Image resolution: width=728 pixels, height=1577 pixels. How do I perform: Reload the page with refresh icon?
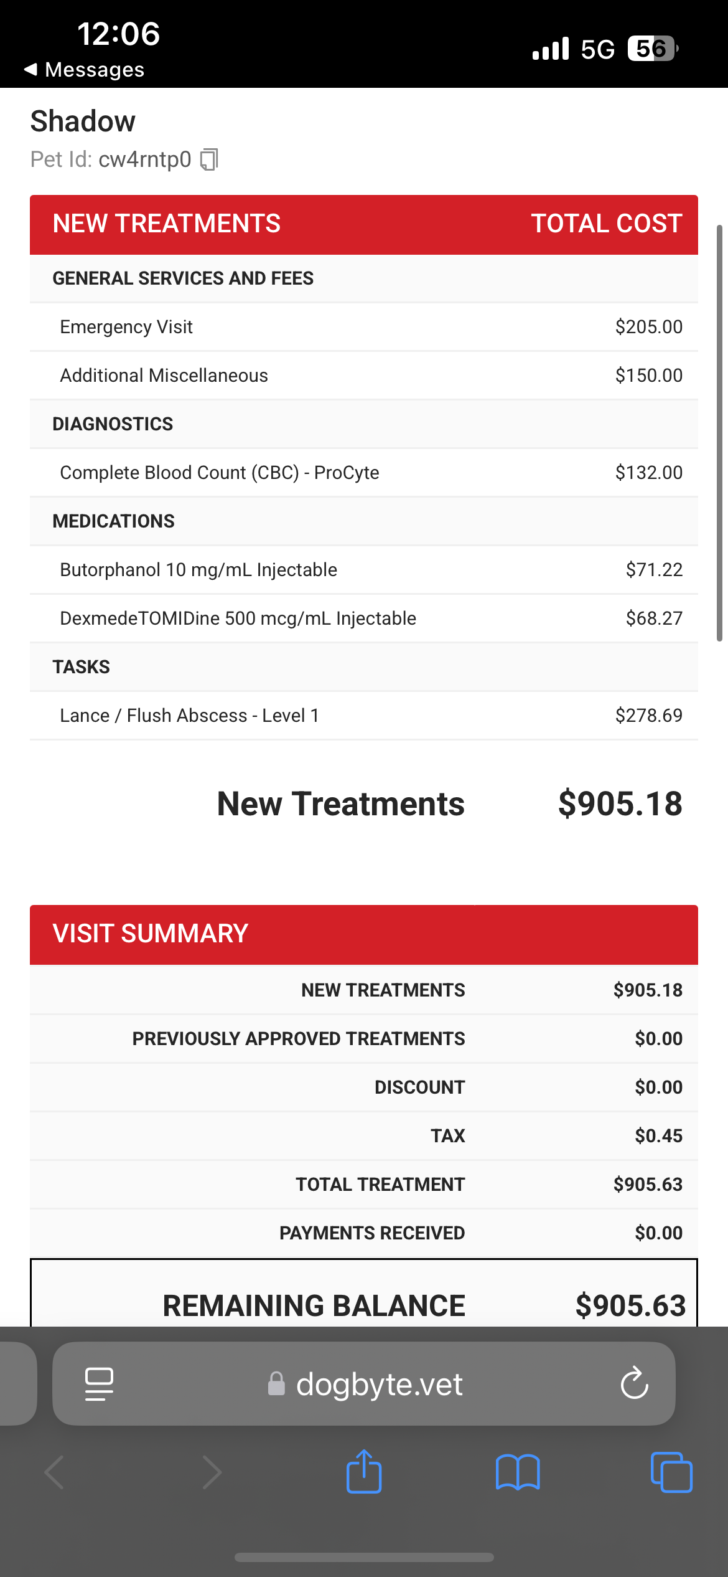(x=634, y=1384)
